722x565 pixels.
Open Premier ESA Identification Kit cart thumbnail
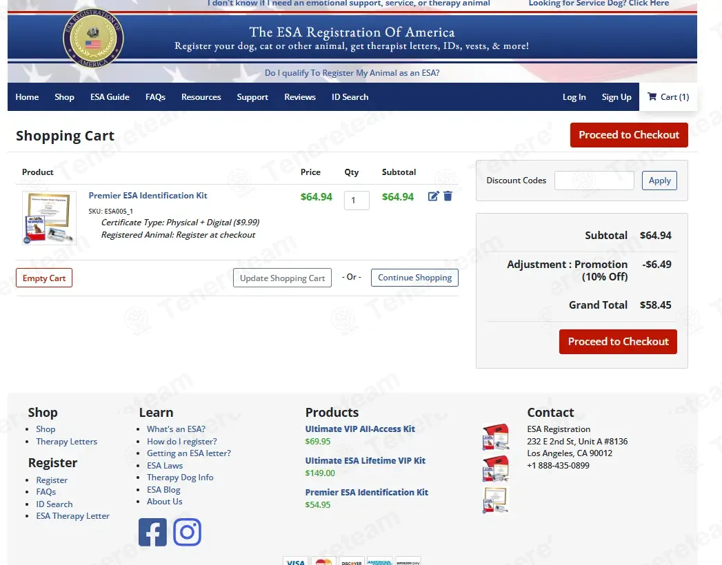tap(49, 218)
